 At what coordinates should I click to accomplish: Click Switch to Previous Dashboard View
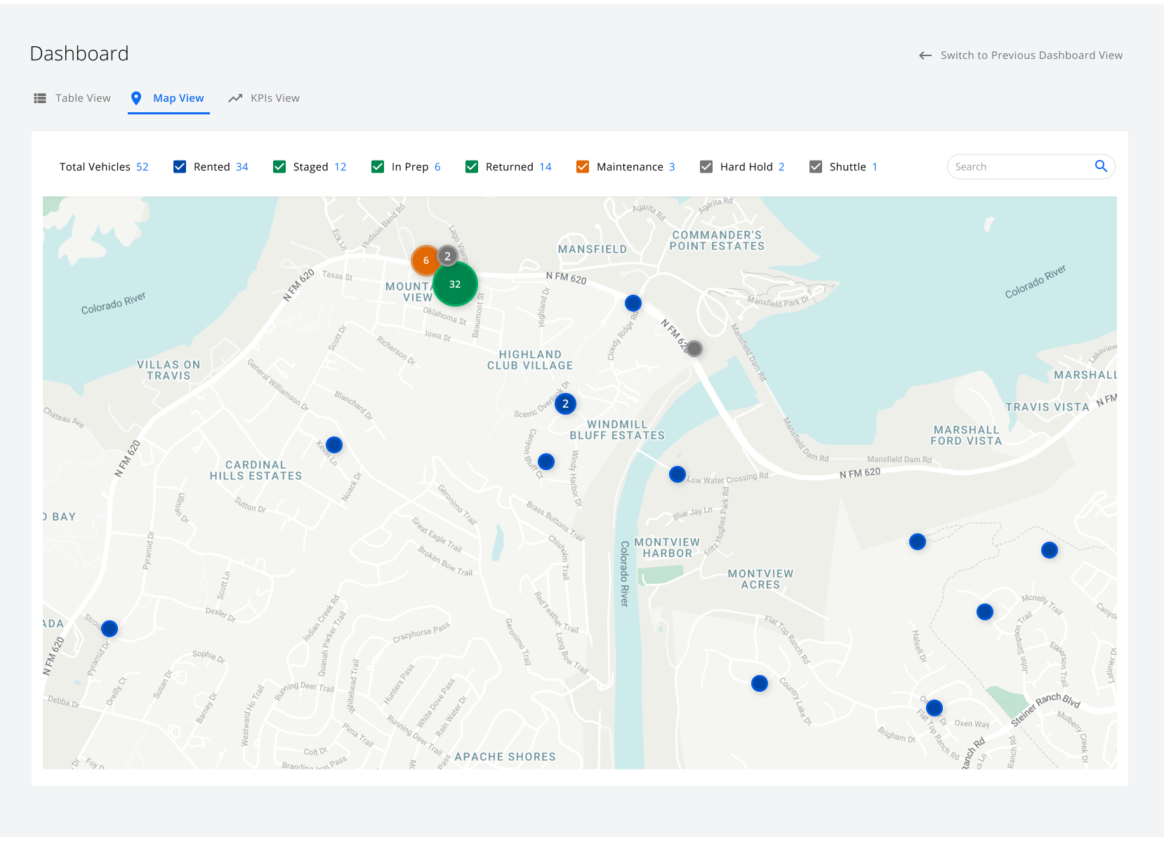point(1031,55)
